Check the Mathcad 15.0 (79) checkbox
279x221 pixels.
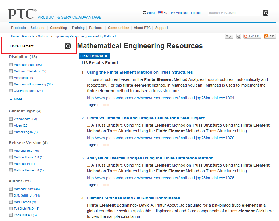[11, 150]
